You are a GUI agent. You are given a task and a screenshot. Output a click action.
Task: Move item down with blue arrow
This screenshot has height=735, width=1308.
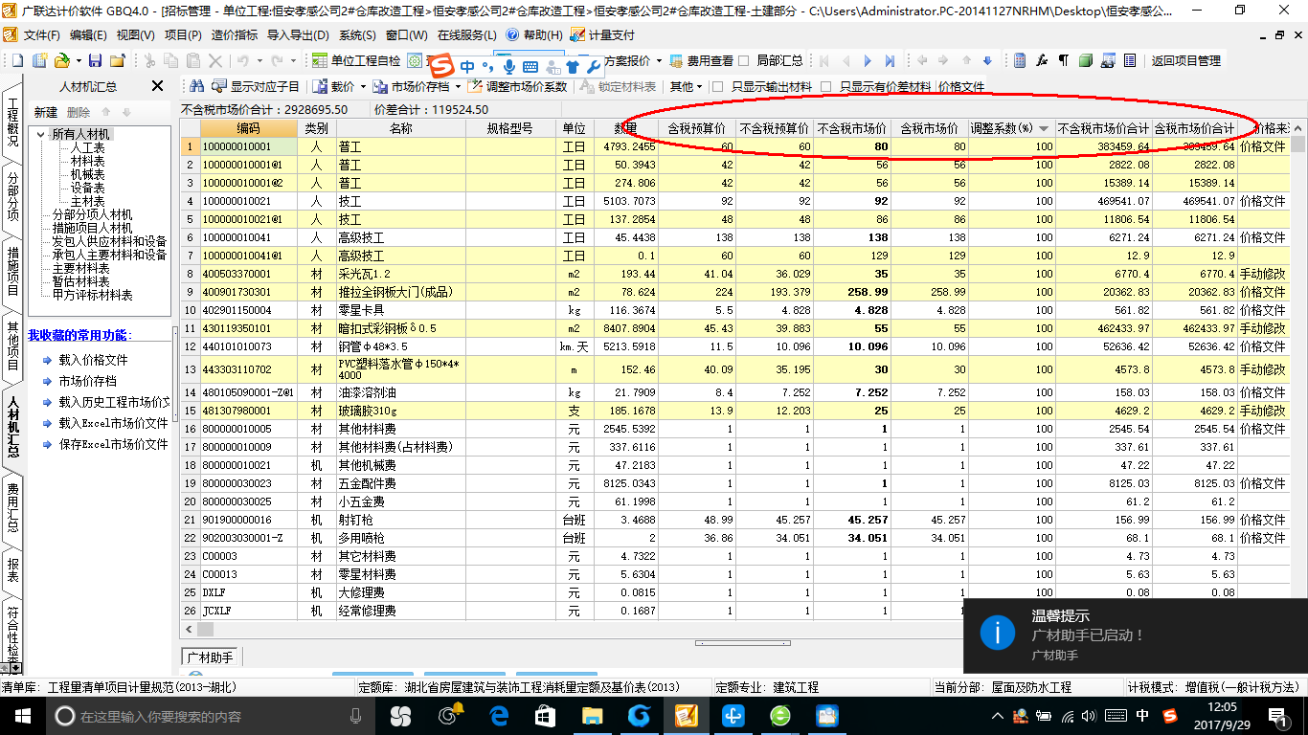point(987,60)
